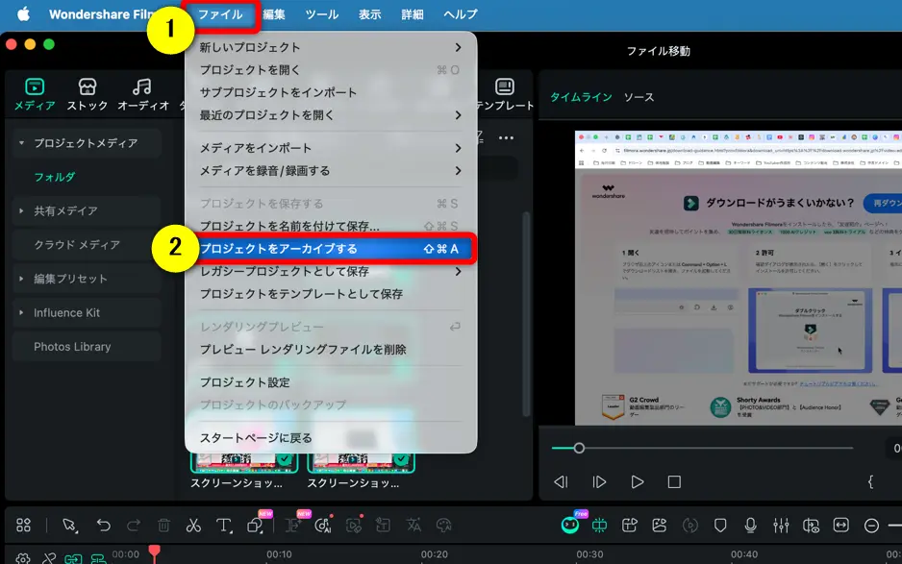Screen dimensions: 902x564
Task: Undo the last action
Action: click(105, 525)
